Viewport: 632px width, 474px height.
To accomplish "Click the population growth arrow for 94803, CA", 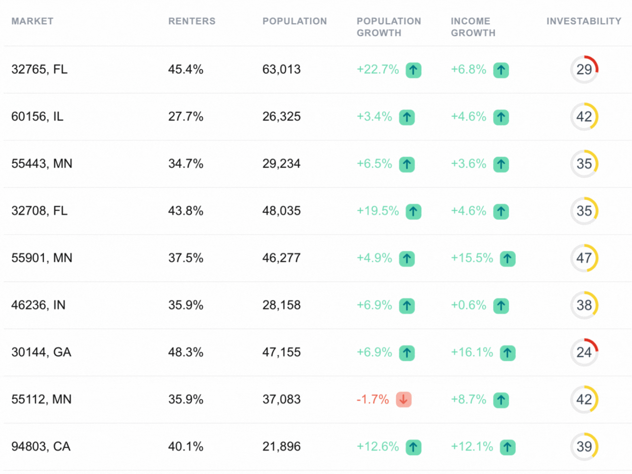I will (x=413, y=447).
